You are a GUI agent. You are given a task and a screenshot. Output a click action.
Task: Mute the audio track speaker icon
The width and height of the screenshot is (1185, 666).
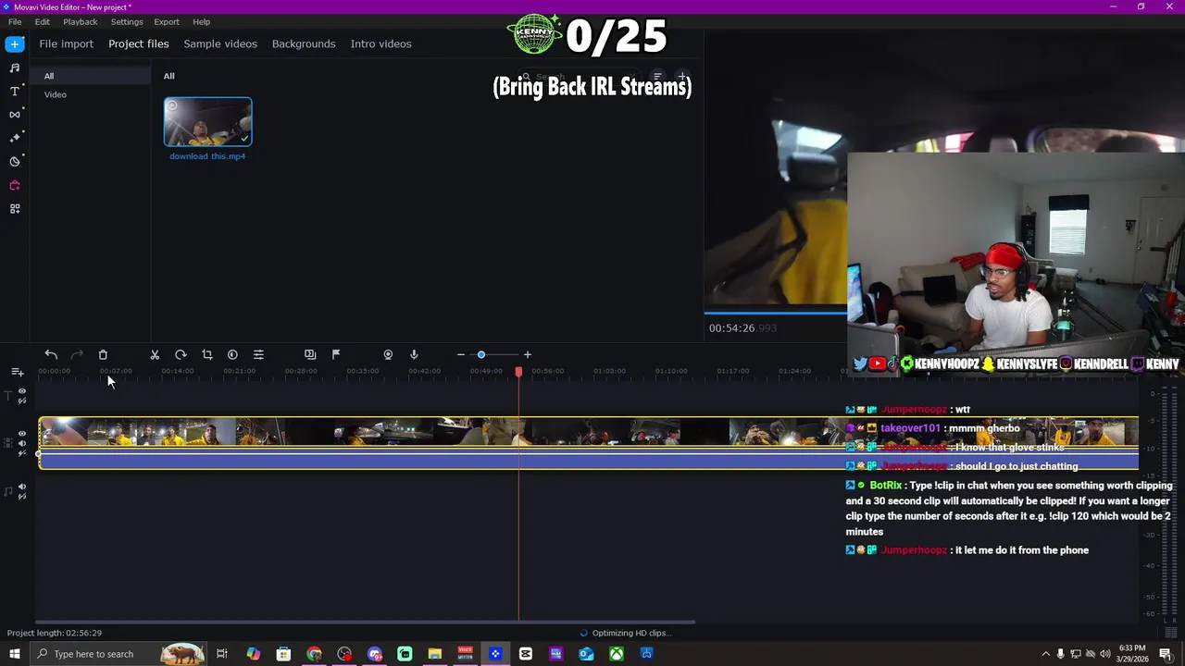click(22, 487)
